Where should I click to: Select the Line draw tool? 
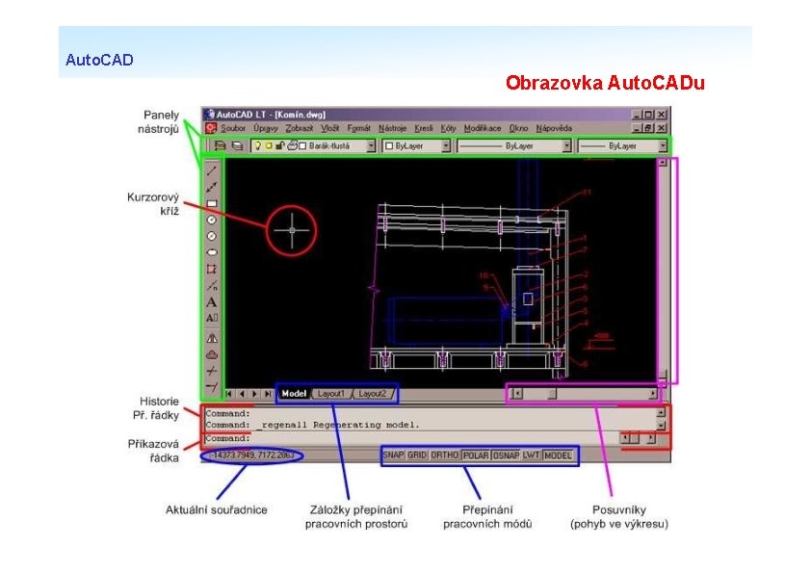pos(212,170)
